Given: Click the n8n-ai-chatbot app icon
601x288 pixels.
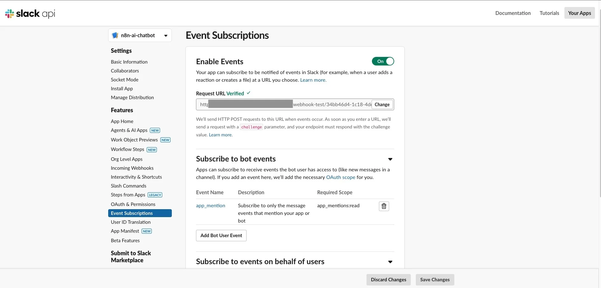Looking at the screenshot, I should coord(115,35).
